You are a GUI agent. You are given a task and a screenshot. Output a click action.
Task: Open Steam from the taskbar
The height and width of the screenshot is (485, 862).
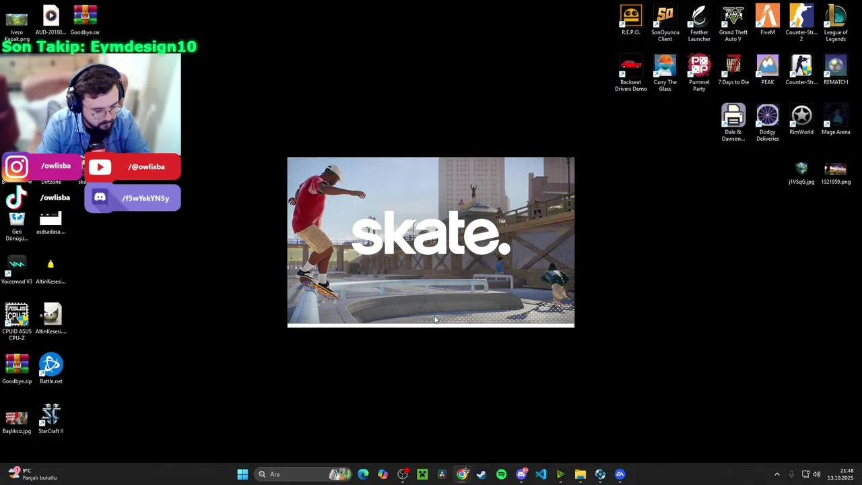click(x=482, y=474)
